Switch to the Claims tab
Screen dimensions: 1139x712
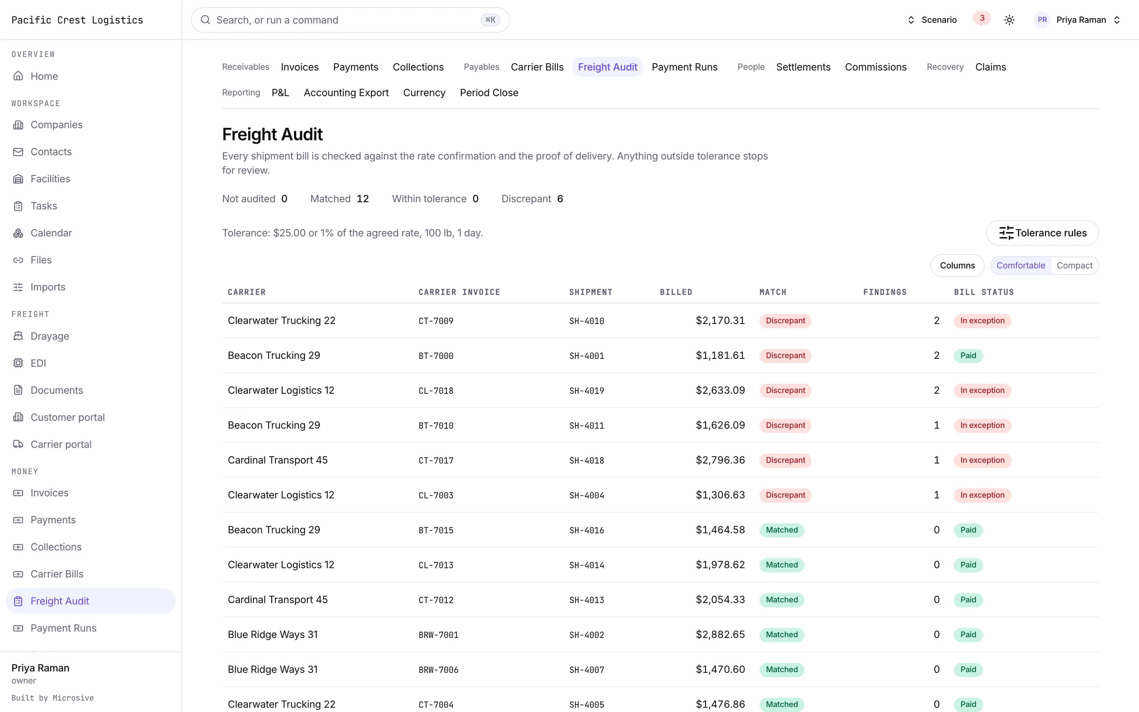[x=990, y=67]
